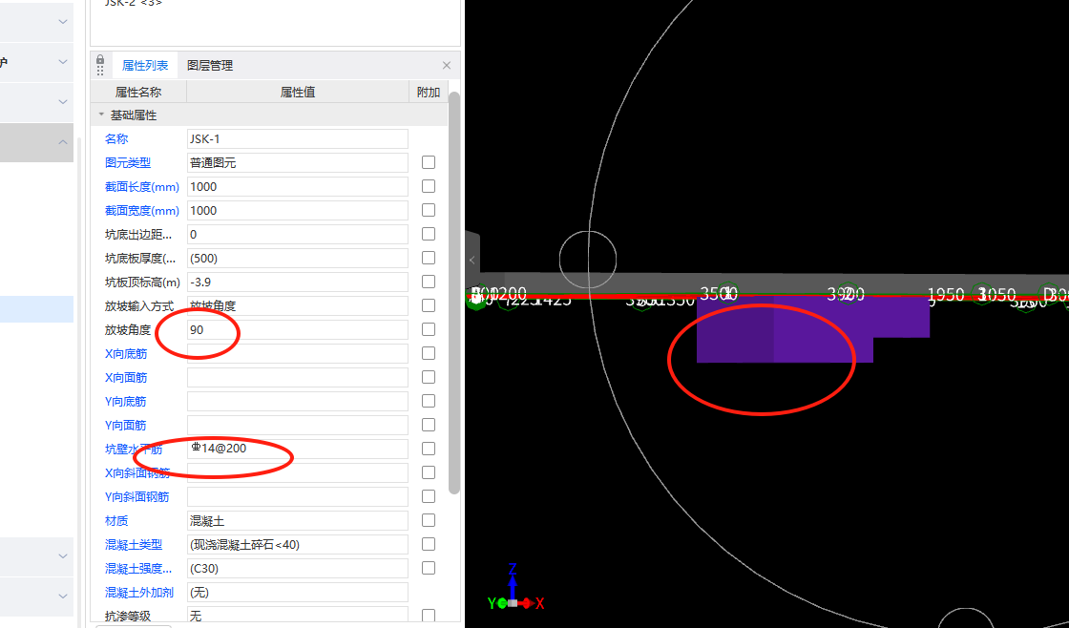This screenshot has height=628, width=1069.
Task: Click the blue X向面筋 property name
Action: (125, 378)
